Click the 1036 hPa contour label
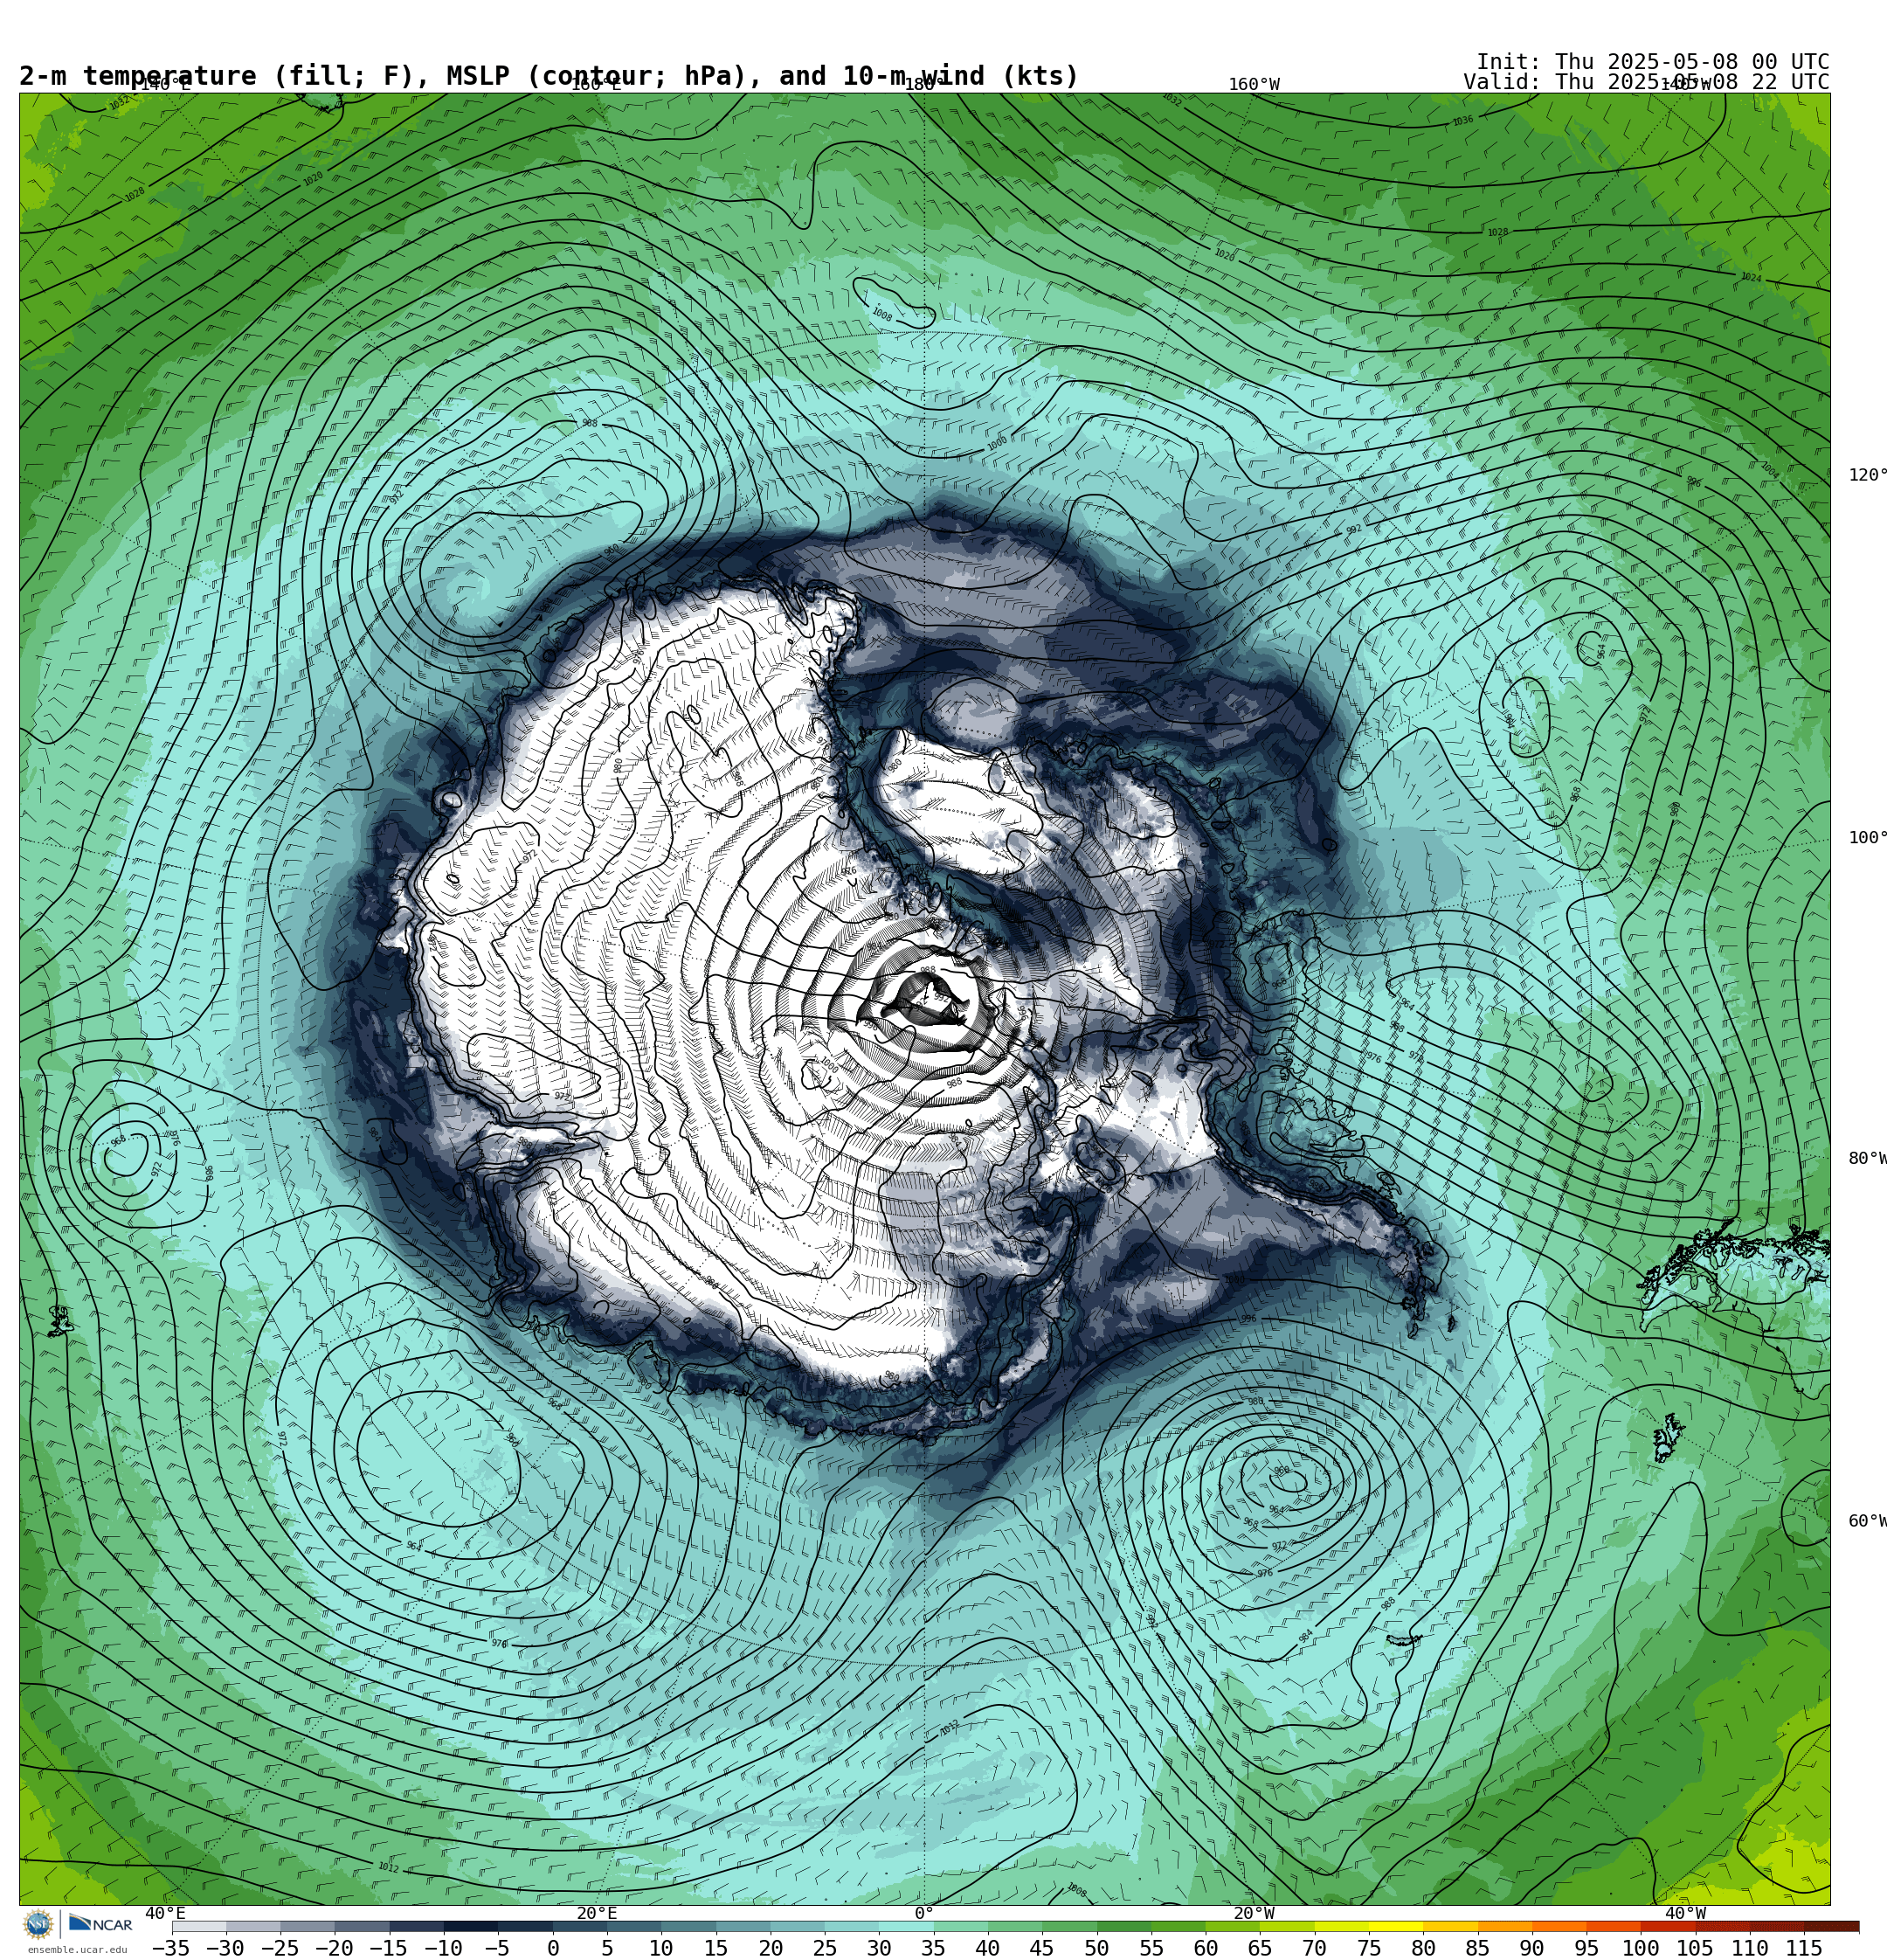The height and width of the screenshot is (1960, 1887). tap(1463, 121)
